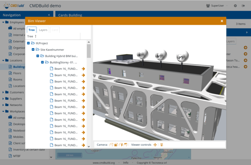Click the eye visibility icon in viewer controls

tap(162, 145)
